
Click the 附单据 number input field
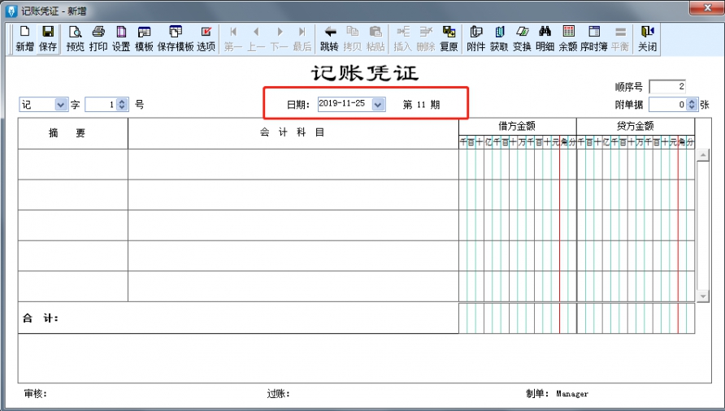667,105
